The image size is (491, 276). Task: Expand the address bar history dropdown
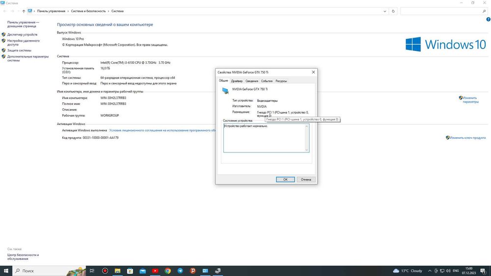384,11
